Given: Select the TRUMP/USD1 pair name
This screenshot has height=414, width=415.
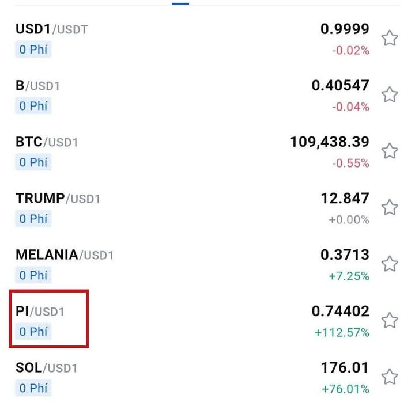Looking at the screenshot, I should [58, 199].
